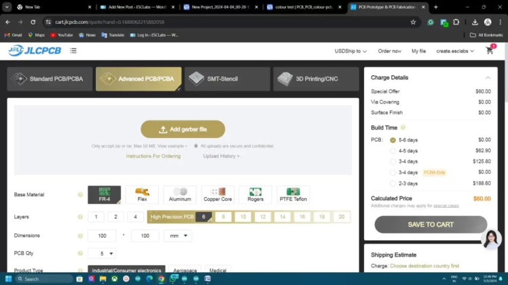
Task: Go back in browser history
Action: point(7,22)
